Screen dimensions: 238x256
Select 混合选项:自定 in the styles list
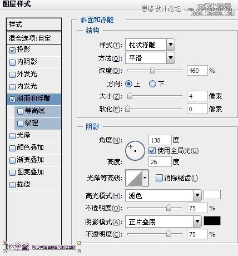coord(34,38)
